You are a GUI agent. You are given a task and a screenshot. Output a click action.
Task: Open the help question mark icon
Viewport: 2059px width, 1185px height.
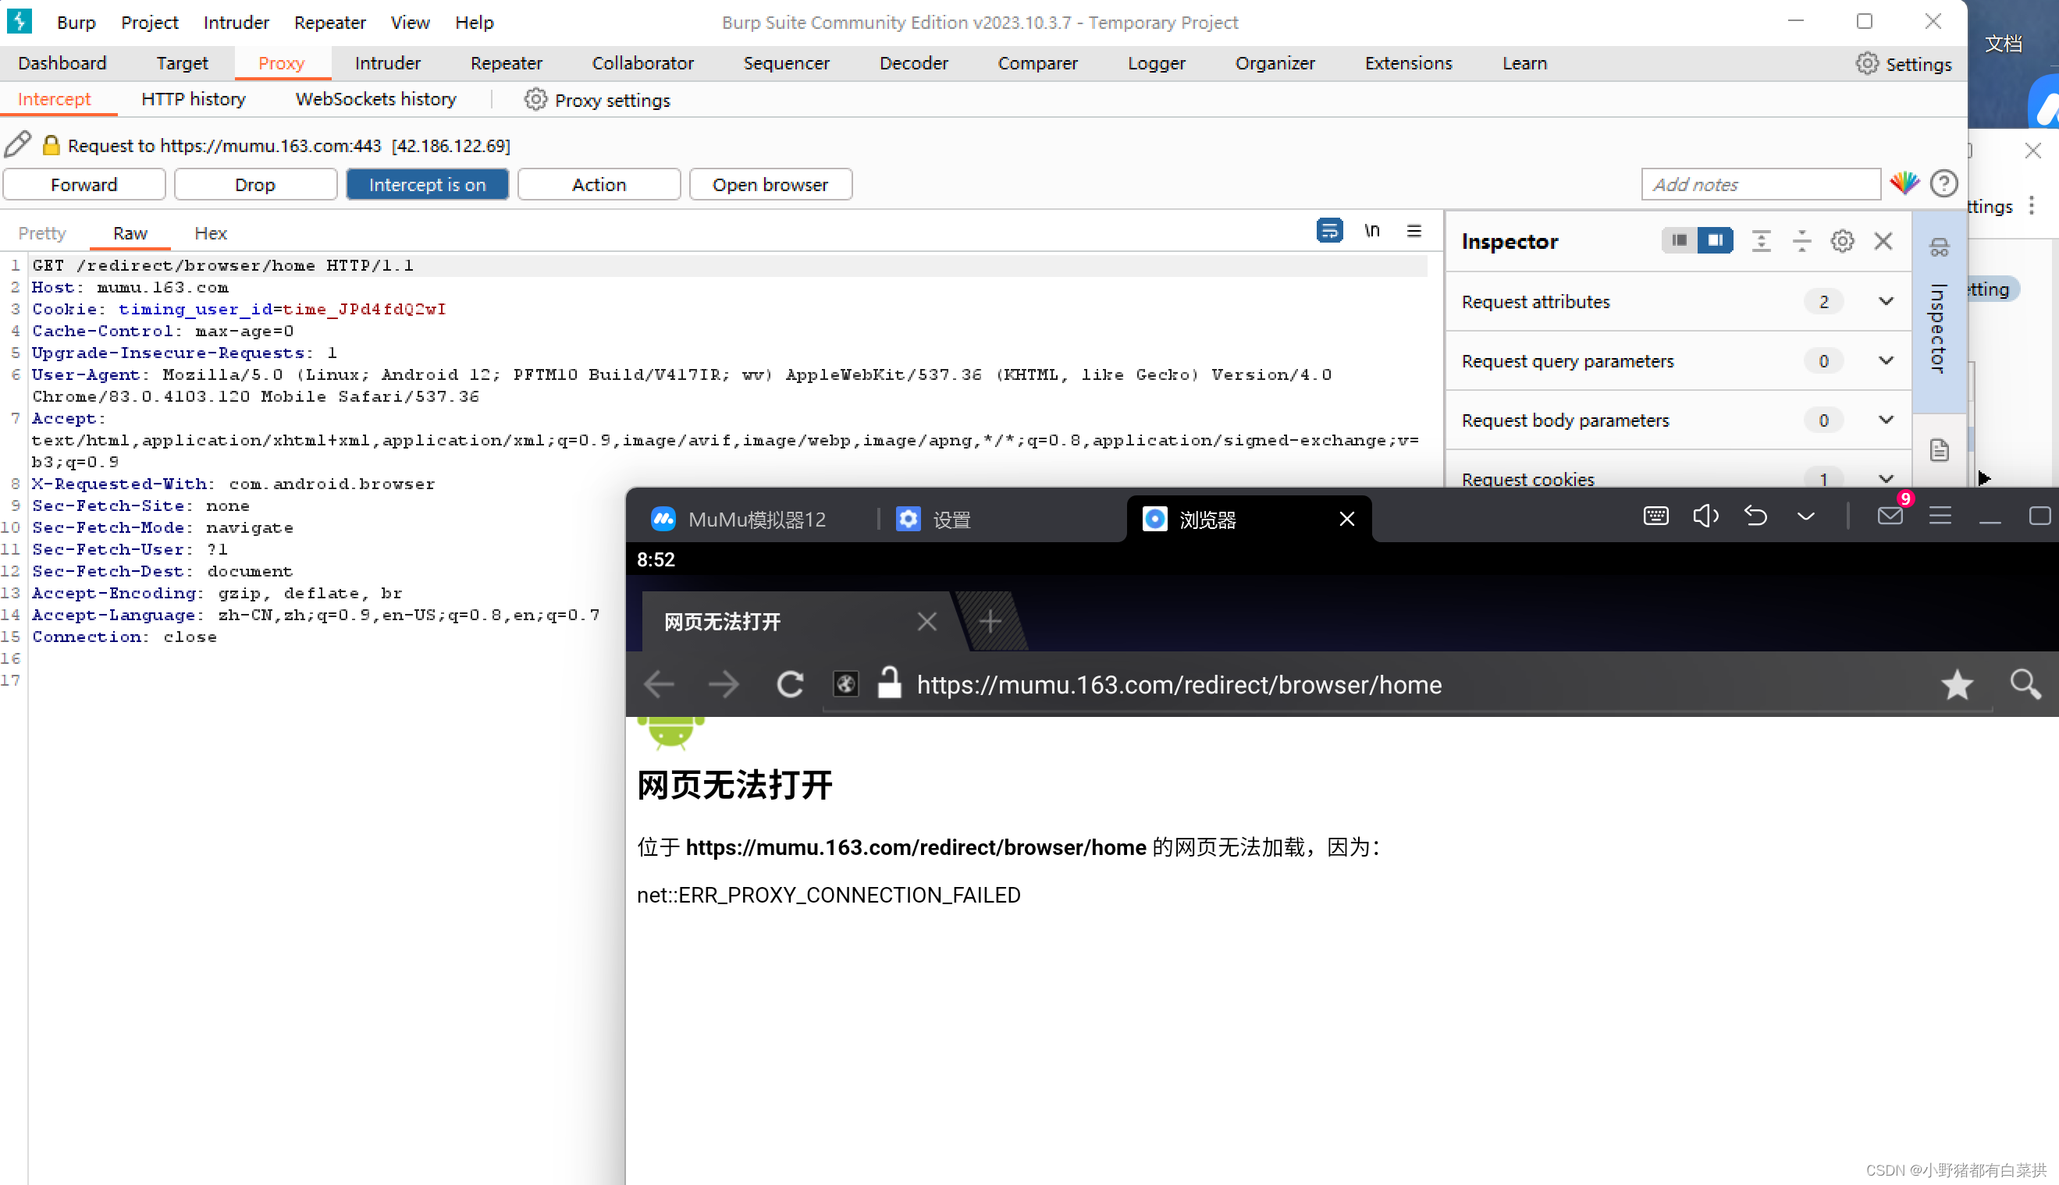tap(1943, 184)
